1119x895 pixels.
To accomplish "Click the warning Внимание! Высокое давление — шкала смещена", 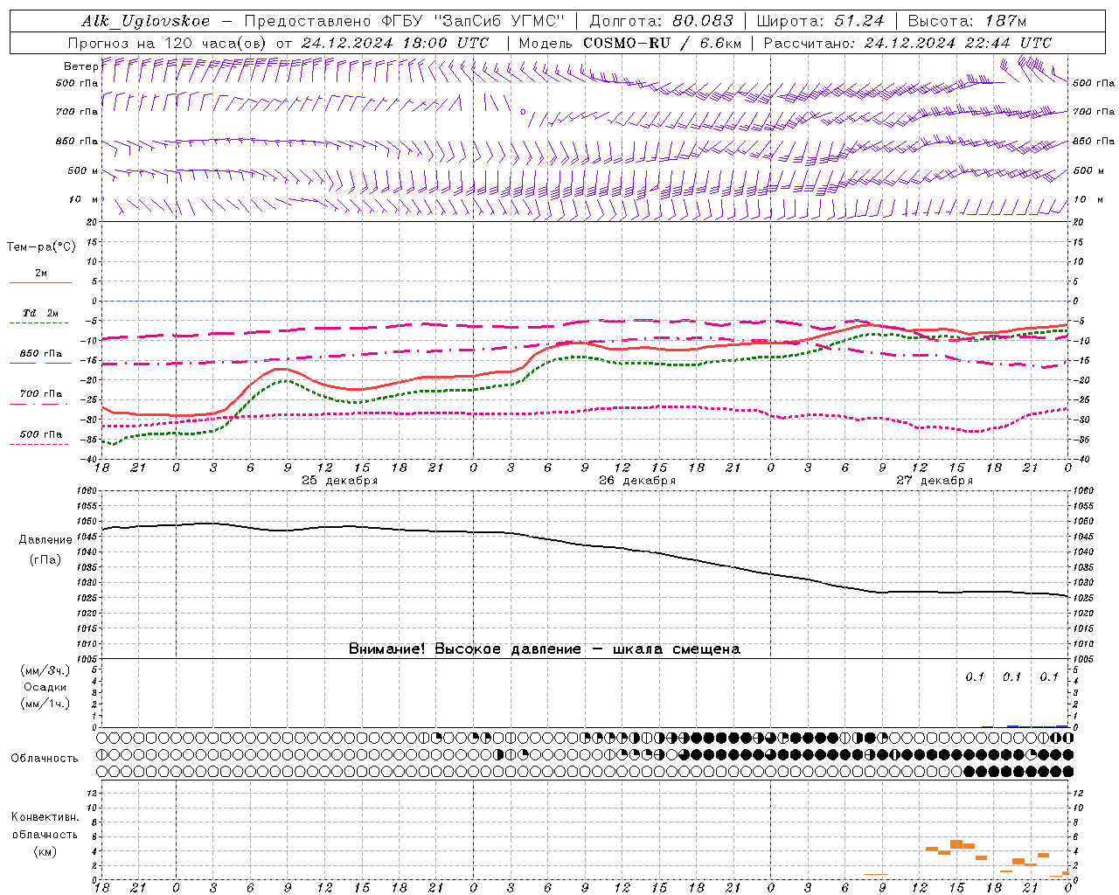I will [x=545, y=649].
